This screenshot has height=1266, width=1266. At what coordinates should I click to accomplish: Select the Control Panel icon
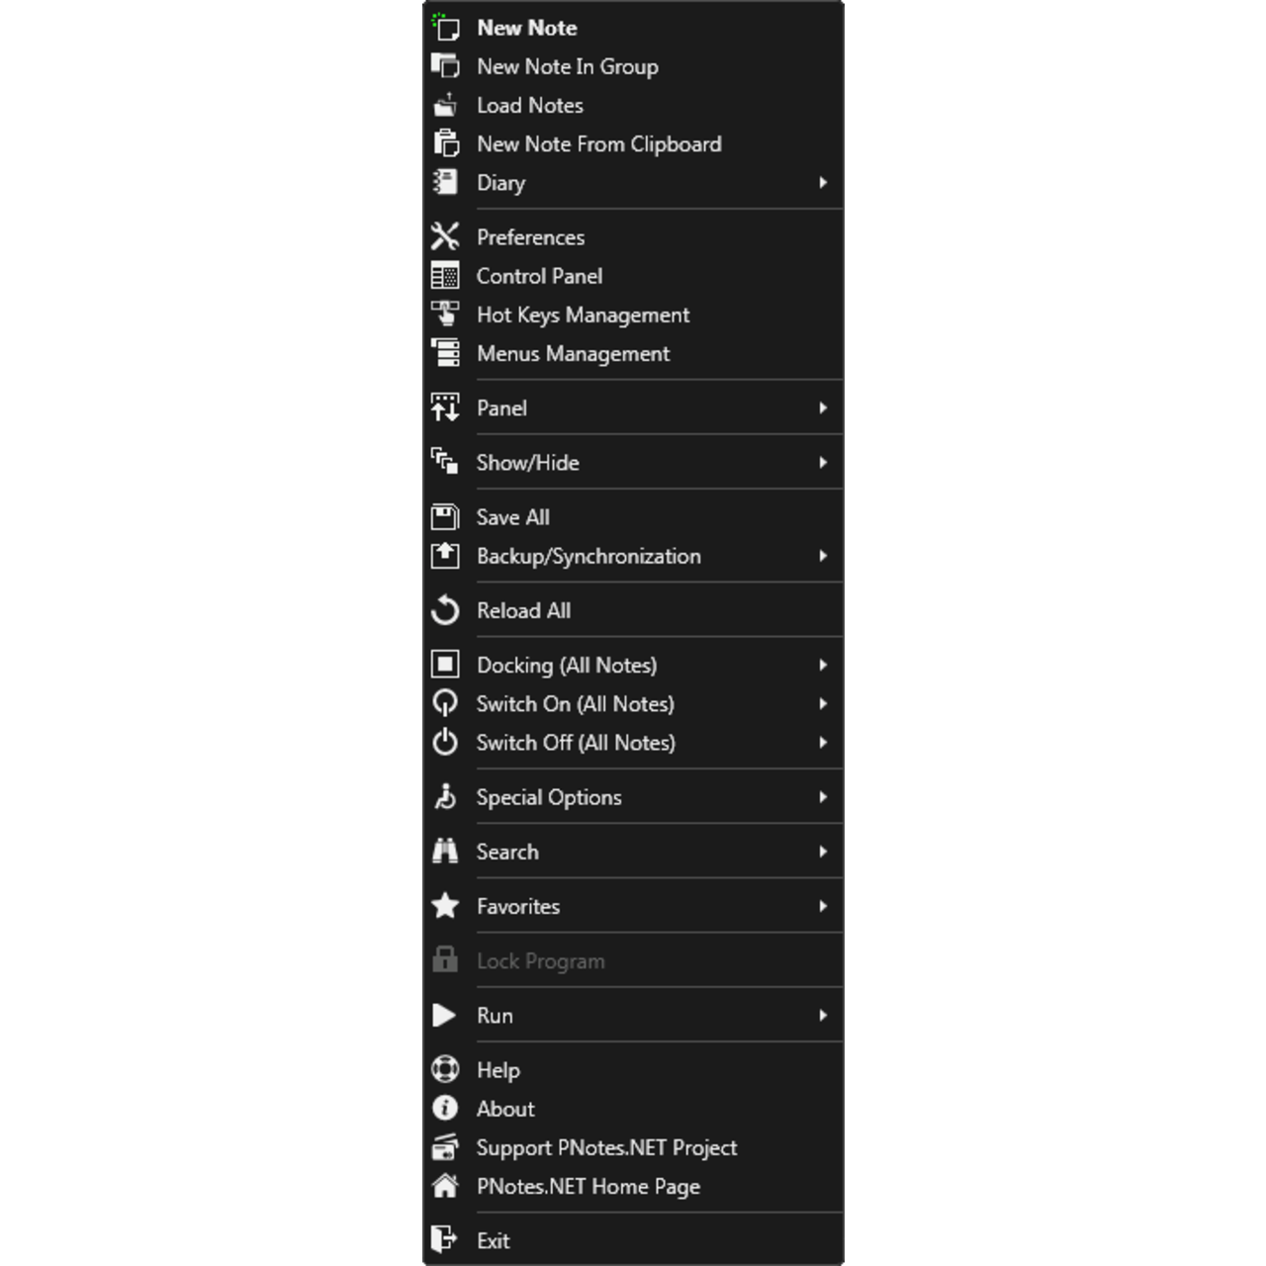(446, 275)
